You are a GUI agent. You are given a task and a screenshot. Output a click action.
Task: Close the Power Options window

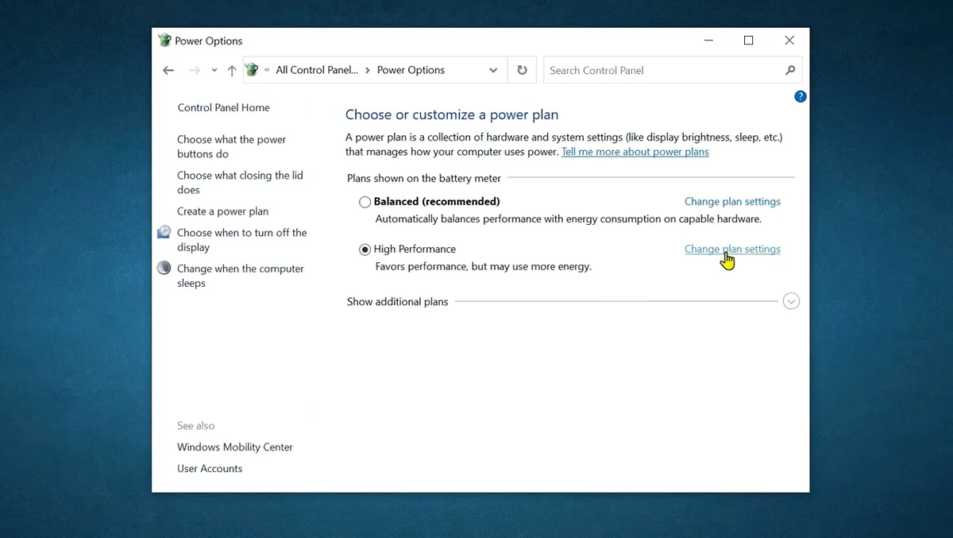click(x=789, y=41)
